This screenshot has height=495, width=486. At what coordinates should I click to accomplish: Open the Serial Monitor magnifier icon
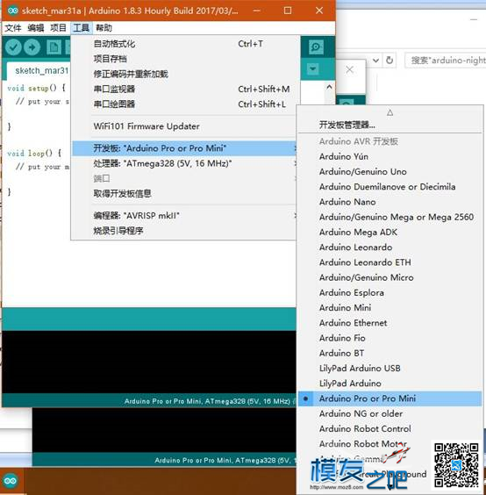(x=316, y=47)
